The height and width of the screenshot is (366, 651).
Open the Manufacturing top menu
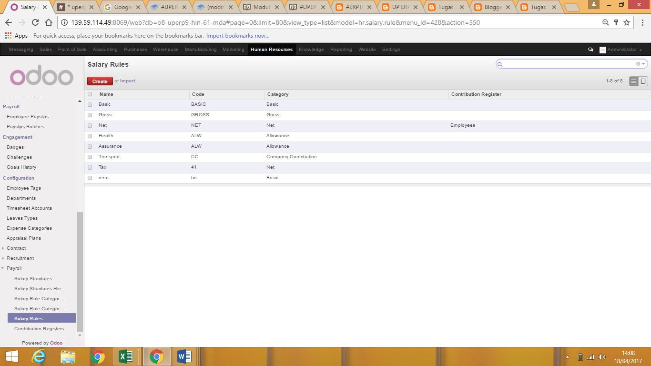(201, 50)
